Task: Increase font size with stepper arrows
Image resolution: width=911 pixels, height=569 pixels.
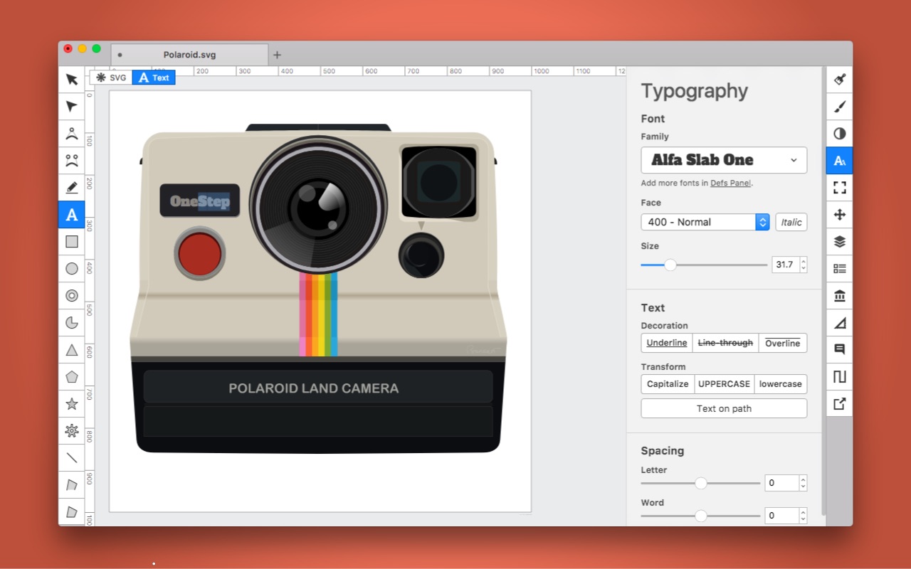Action: click(804, 261)
